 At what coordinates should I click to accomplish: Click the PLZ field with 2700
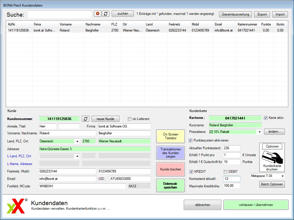[89, 141]
